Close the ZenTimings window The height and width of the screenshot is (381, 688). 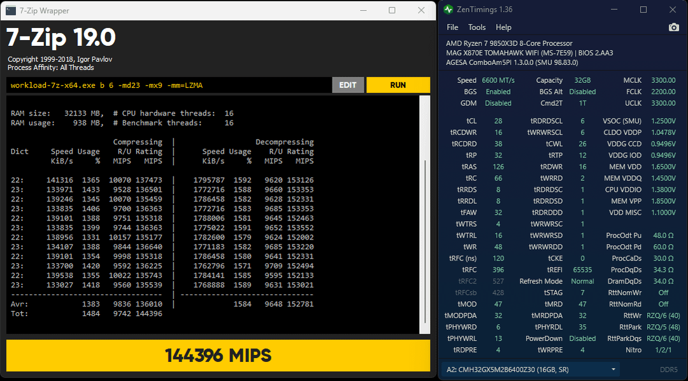click(x=673, y=10)
